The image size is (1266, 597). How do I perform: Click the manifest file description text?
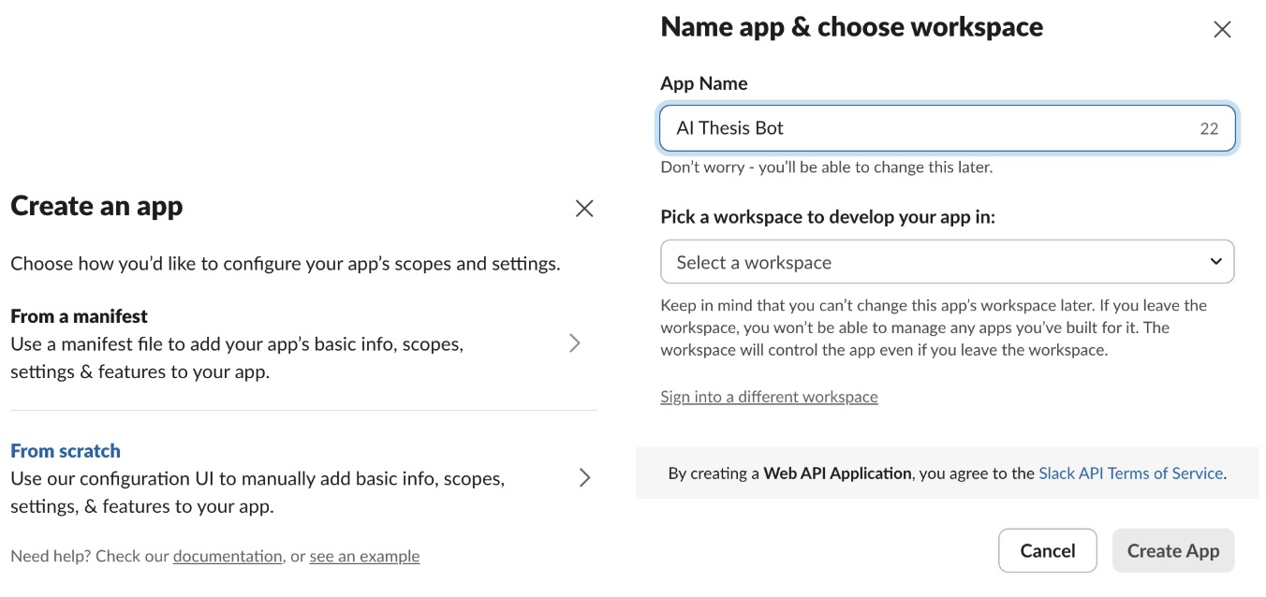point(237,358)
